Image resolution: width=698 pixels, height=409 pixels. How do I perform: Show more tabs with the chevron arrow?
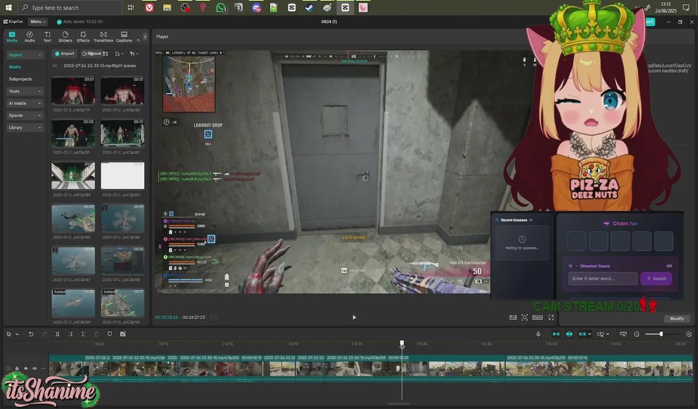coord(145,37)
